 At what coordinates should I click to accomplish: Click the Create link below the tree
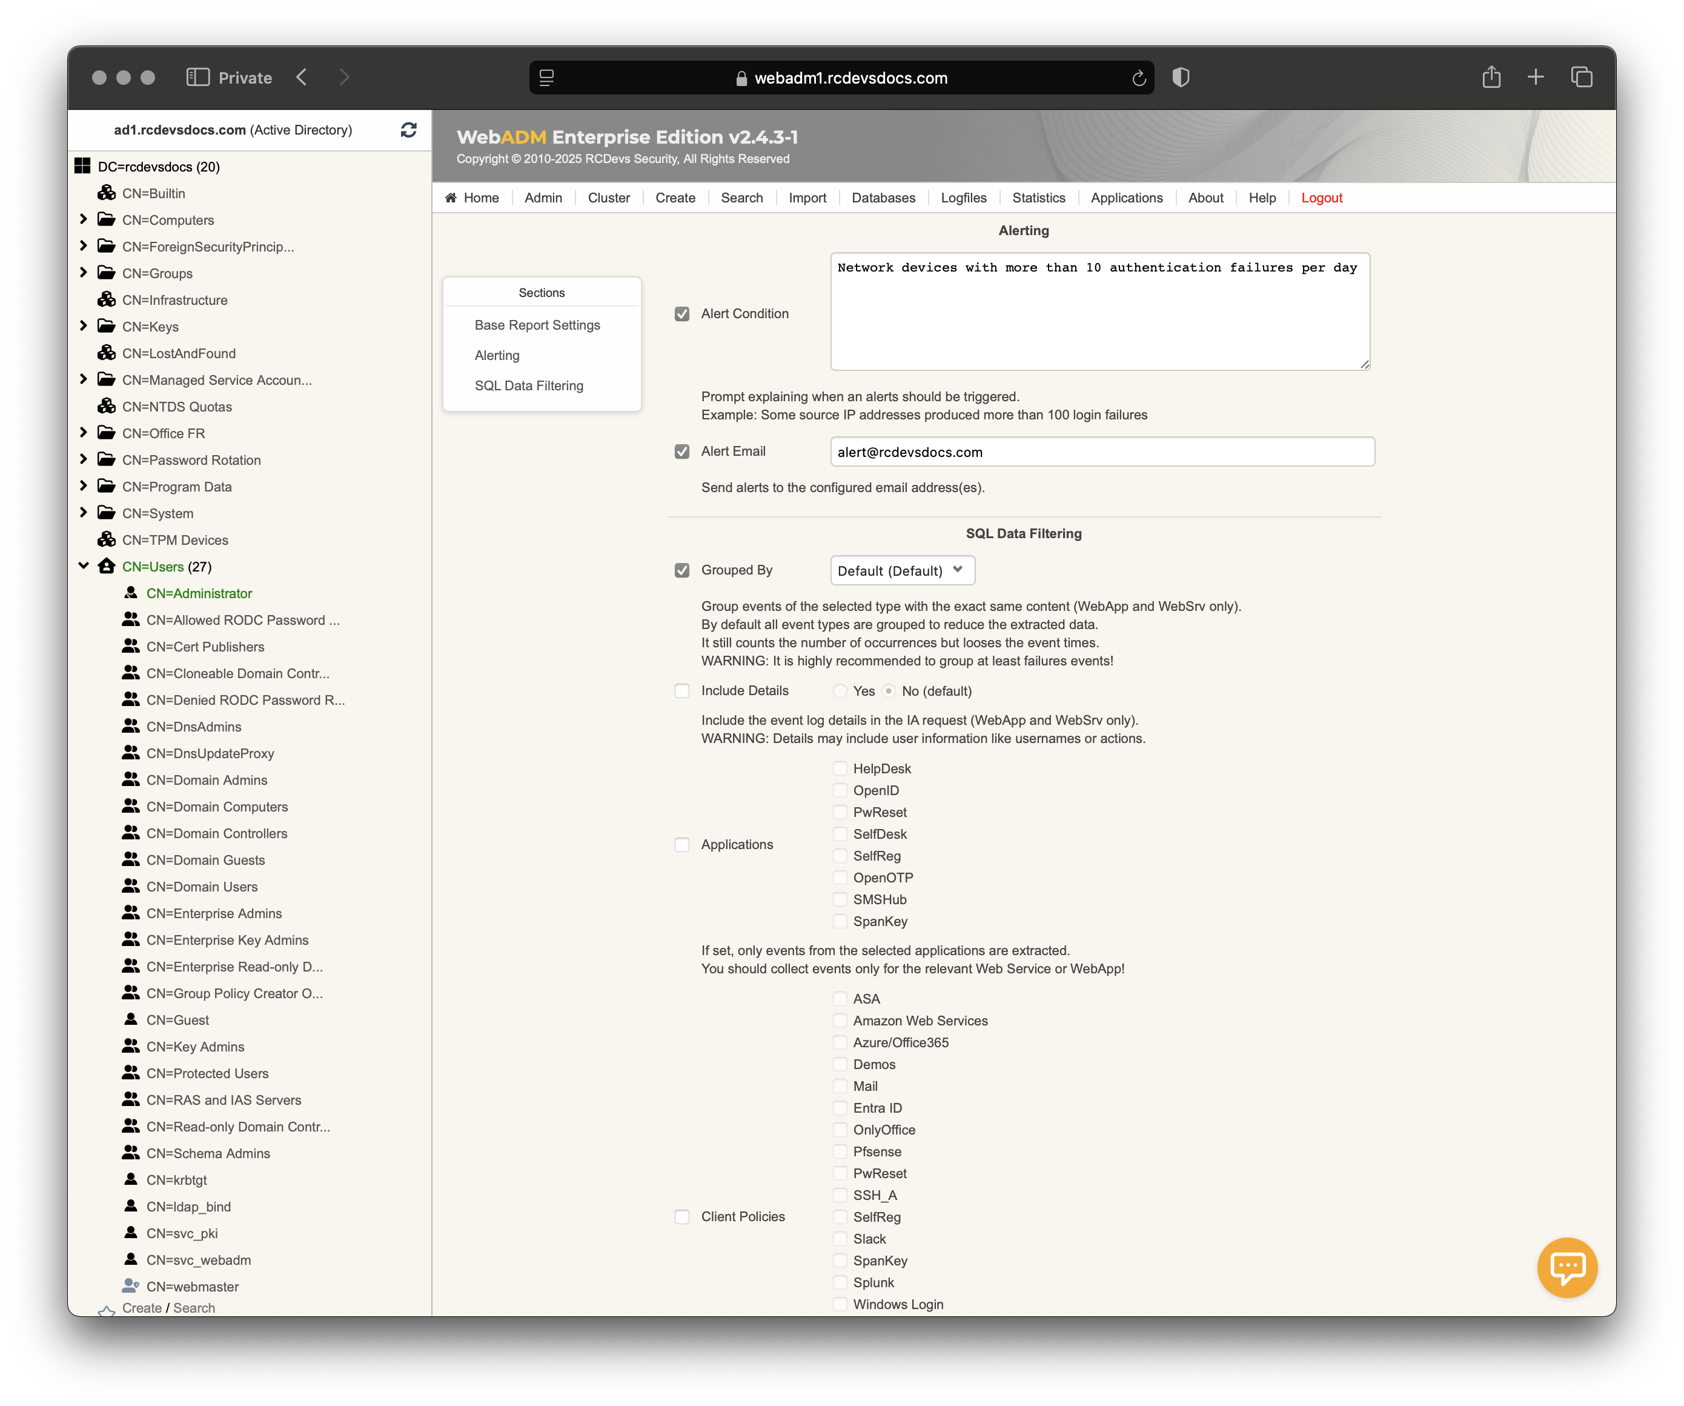(142, 1307)
